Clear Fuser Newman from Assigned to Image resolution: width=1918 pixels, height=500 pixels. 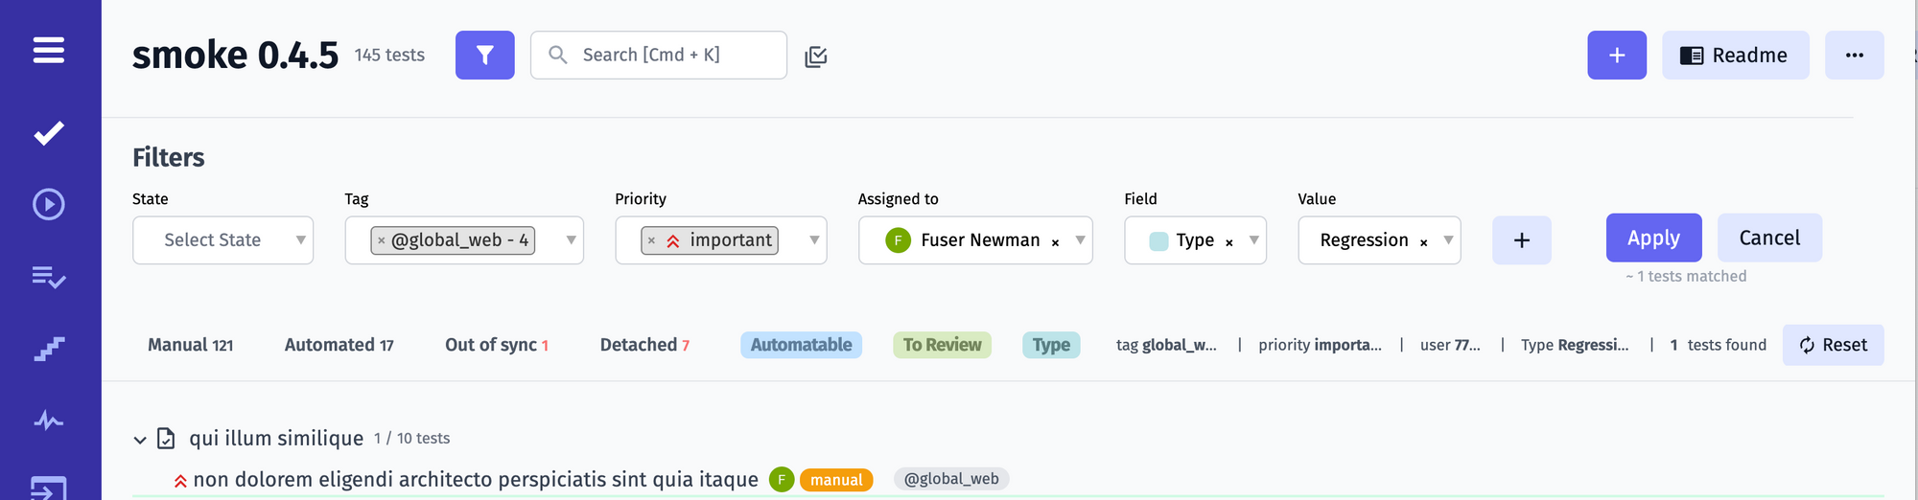coord(1055,241)
